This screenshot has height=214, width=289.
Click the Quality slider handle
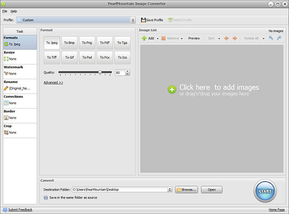pyautogui.click(x=100, y=72)
